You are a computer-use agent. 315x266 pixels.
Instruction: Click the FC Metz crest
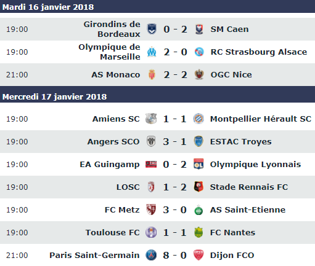(x=151, y=209)
